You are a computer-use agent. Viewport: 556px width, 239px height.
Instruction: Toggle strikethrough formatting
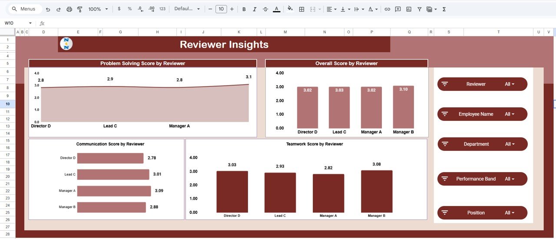[265, 9]
